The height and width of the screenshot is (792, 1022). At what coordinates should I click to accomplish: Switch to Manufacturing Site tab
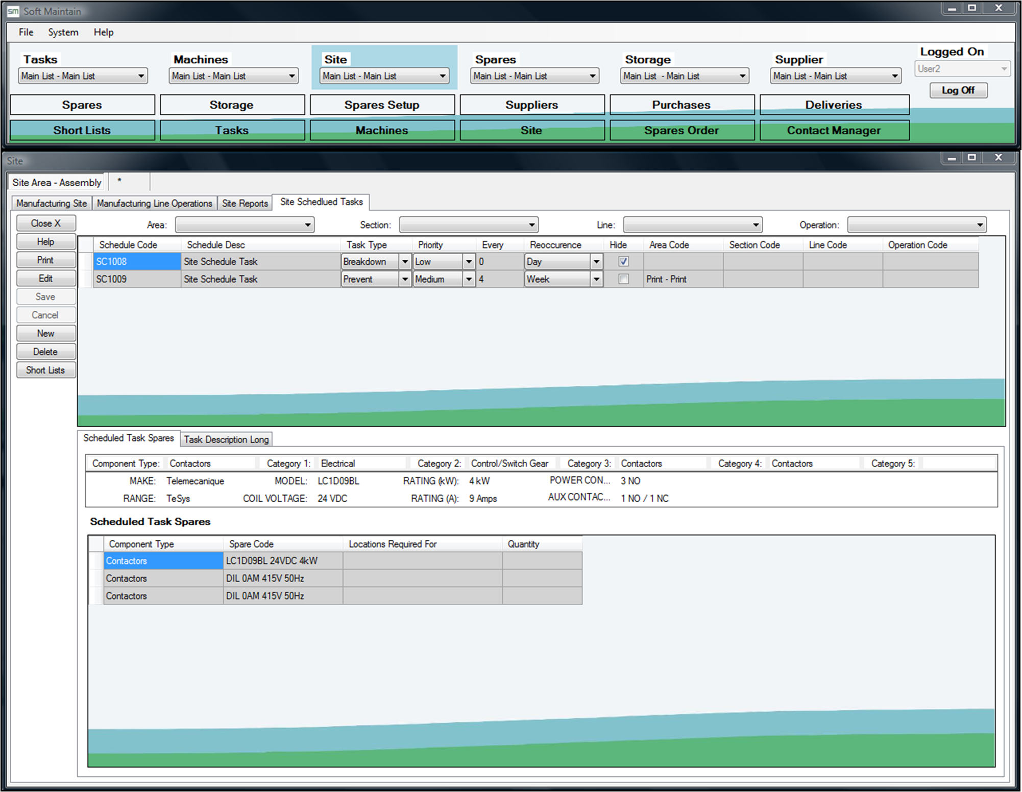click(52, 203)
